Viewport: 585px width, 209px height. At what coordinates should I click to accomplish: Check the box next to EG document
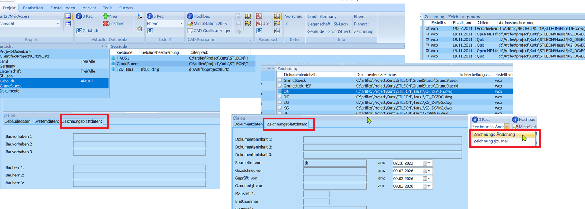(x=280, y=102)
